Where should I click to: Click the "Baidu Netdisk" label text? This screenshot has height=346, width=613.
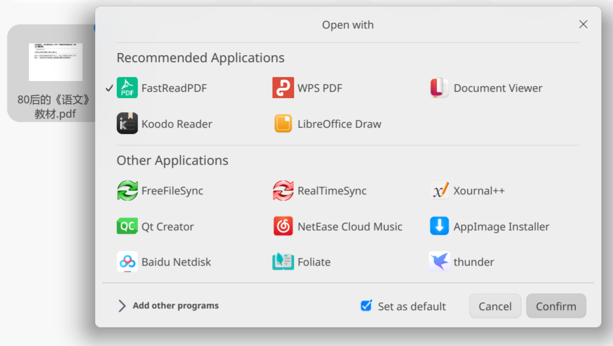pos(176,262)
